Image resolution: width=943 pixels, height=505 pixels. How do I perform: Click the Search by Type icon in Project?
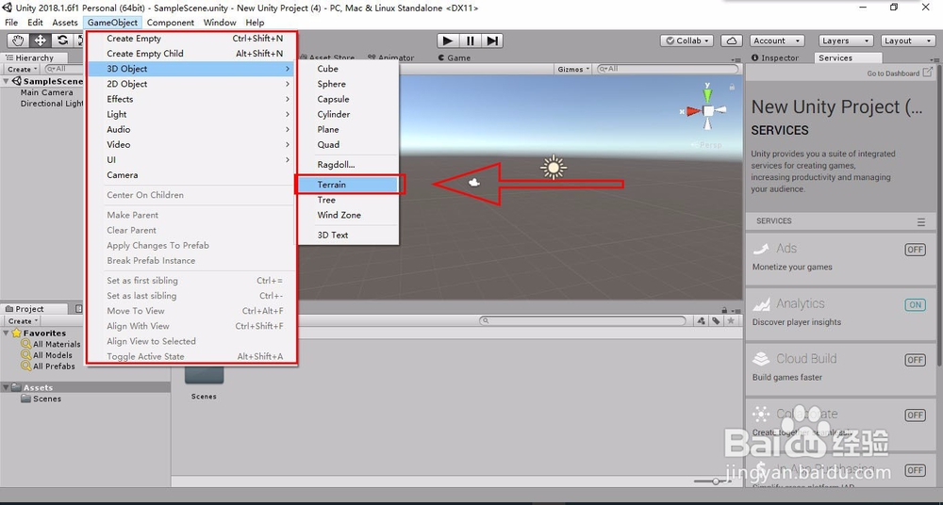(702, 321)
